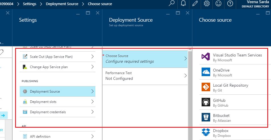Click the smiley feedback icon
This screenshot has height=140, width=271.
[x=218, y=4]
